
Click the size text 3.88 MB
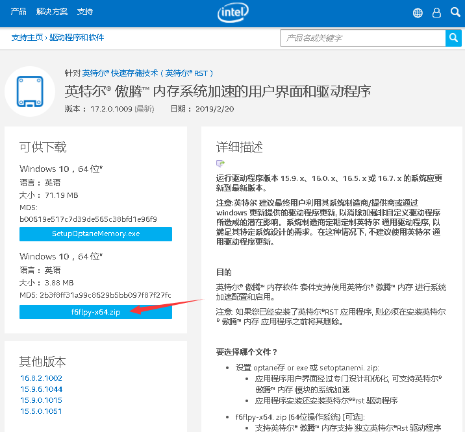pos(59,283)
